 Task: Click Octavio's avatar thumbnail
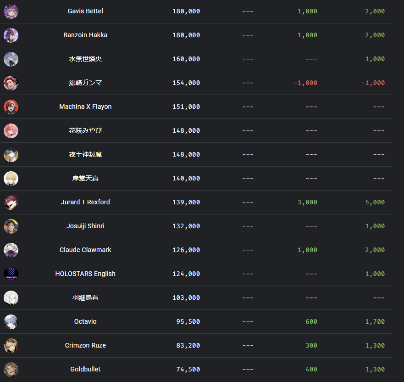pyautogui.click(x=11, y=322)
